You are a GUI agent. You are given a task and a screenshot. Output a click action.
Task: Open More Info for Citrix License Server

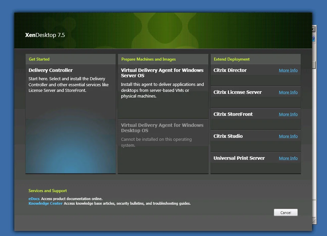(x=288, y=92)
